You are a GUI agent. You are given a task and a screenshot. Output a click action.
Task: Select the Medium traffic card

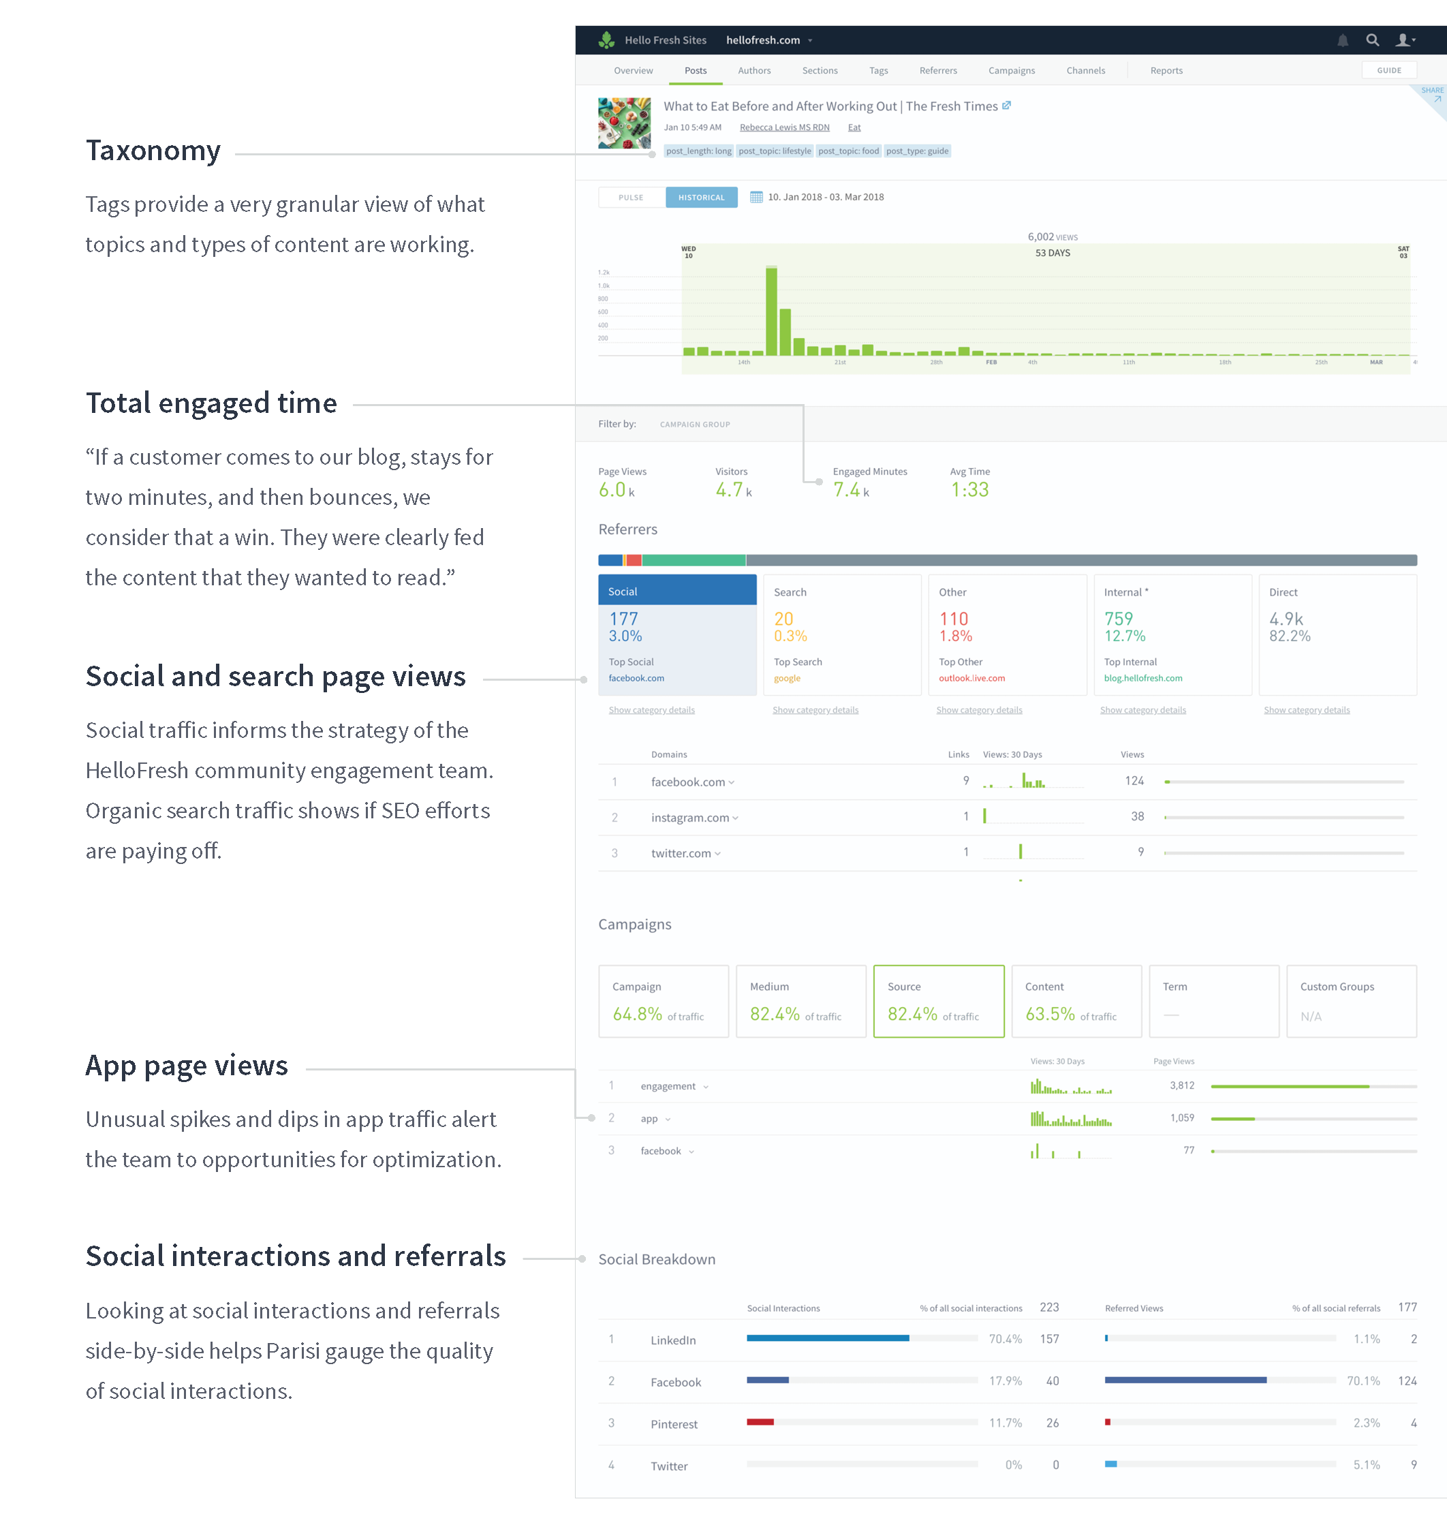(x=800, y=1002)
